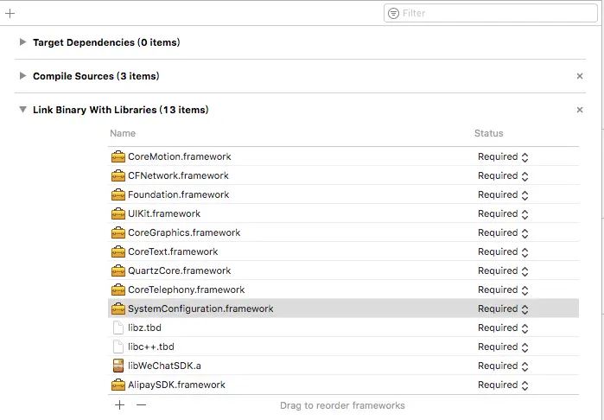Open status dropdown for UIKit.framework
Image resolution: width=604 pixels, height=420 pixels.
coord(503,214)
